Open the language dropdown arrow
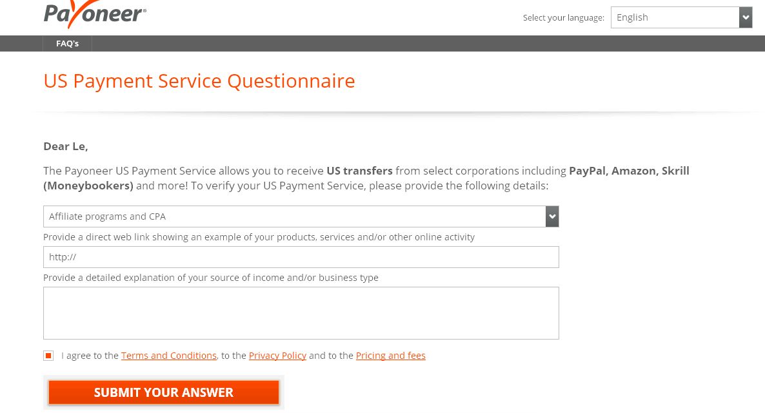Image resolution: width=765 pixels, height=413 pixels. click(746, 17)
